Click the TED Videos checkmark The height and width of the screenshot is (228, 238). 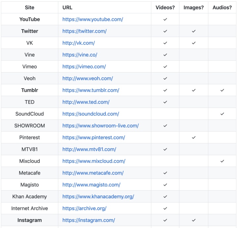(x=165, y=102)
